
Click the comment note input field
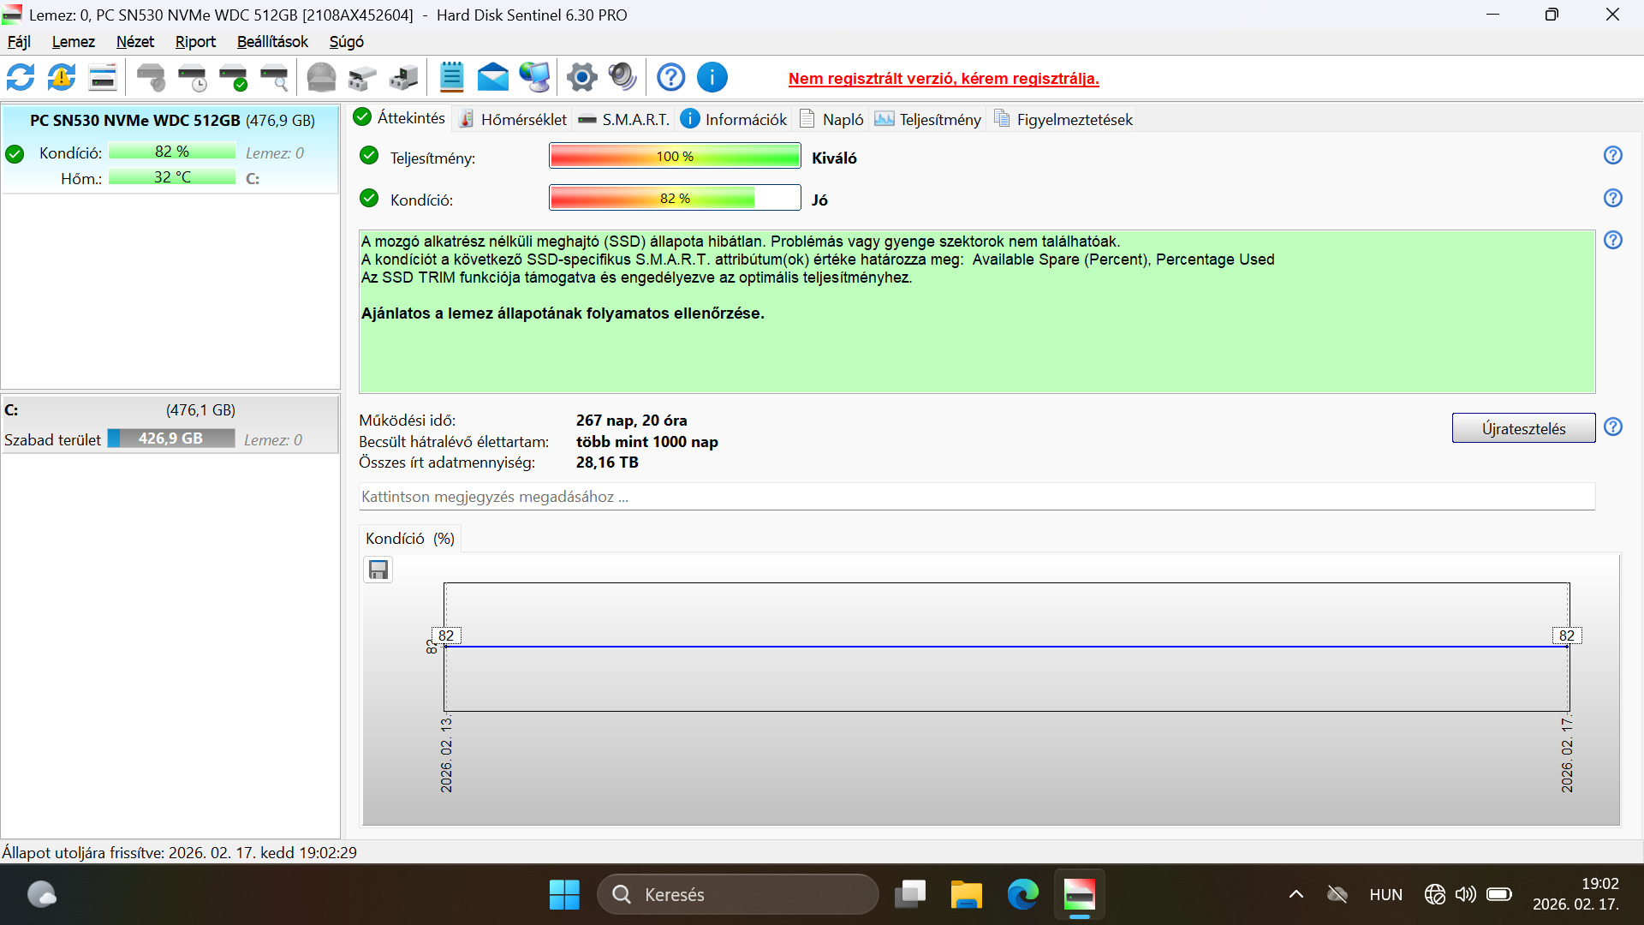976,497
